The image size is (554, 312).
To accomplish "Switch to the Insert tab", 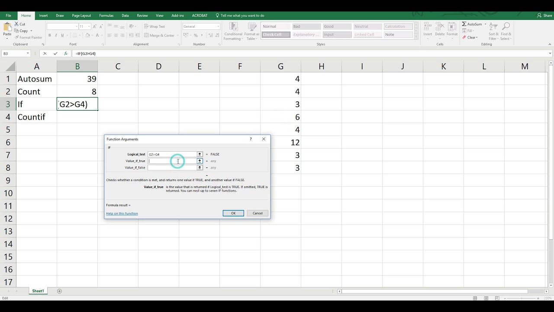I will coord(43,16).
